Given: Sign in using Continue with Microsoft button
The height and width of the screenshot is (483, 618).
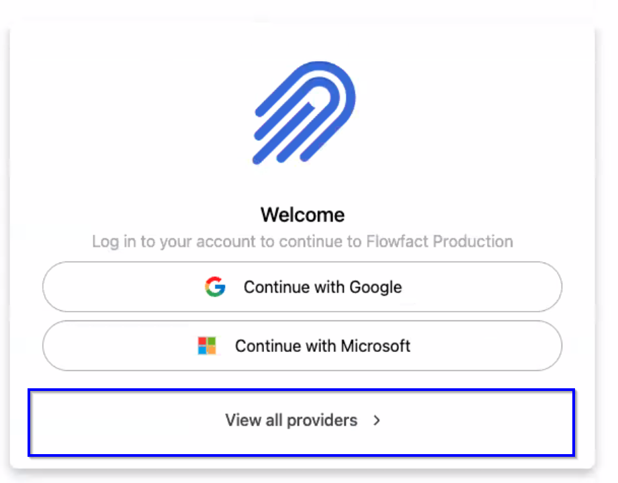Looking at the screenshot, I should 302,345.
